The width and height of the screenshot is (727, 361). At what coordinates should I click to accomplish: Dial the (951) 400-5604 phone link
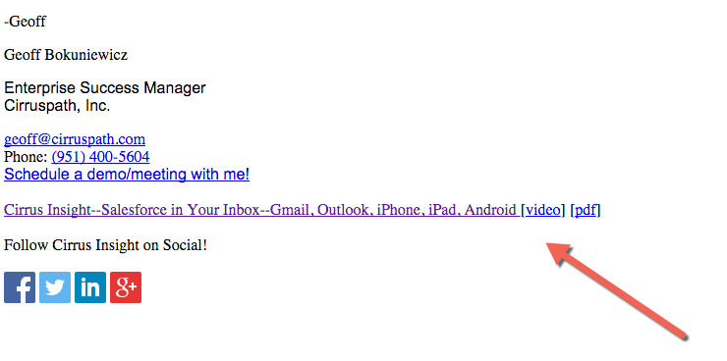click(x=100, y=157)
